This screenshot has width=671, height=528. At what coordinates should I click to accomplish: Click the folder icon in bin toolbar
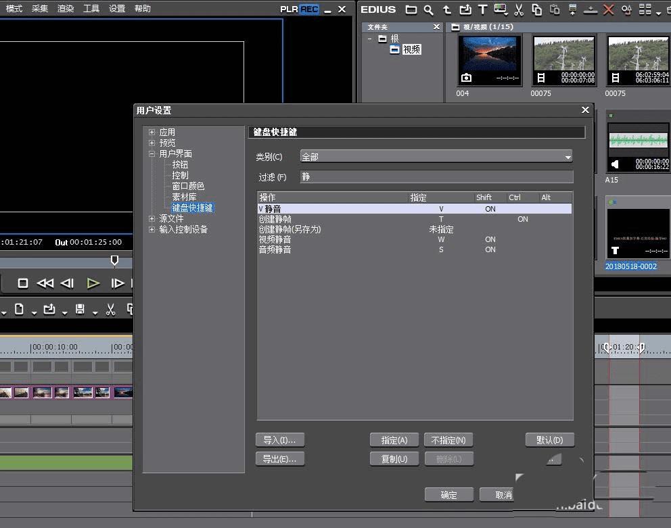point(411,9)
